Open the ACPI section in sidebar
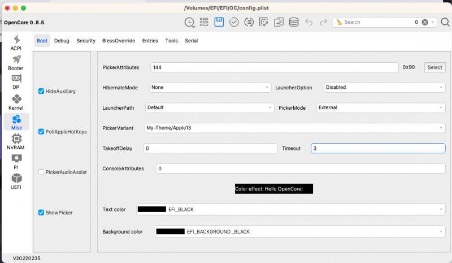This screenshot has height=263, width=452. [x=16, y=43]
